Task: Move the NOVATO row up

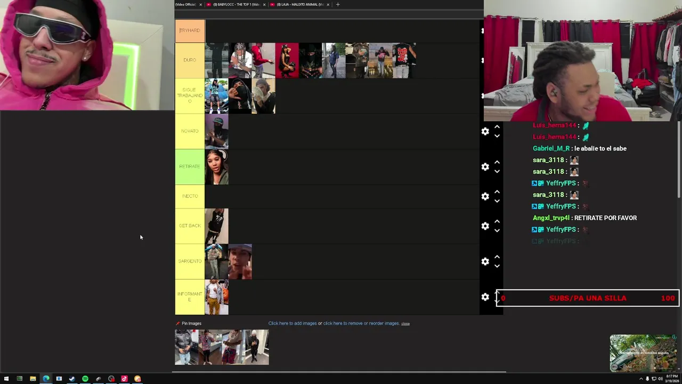Action: [x=497, y=127]
